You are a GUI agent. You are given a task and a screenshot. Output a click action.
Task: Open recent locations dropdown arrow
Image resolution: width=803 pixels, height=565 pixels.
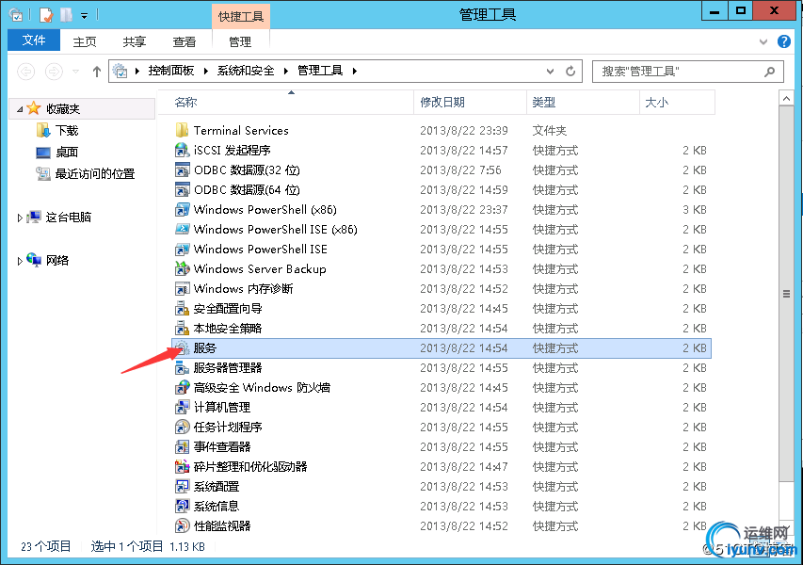pyautogui.click(x=76, y=72)
